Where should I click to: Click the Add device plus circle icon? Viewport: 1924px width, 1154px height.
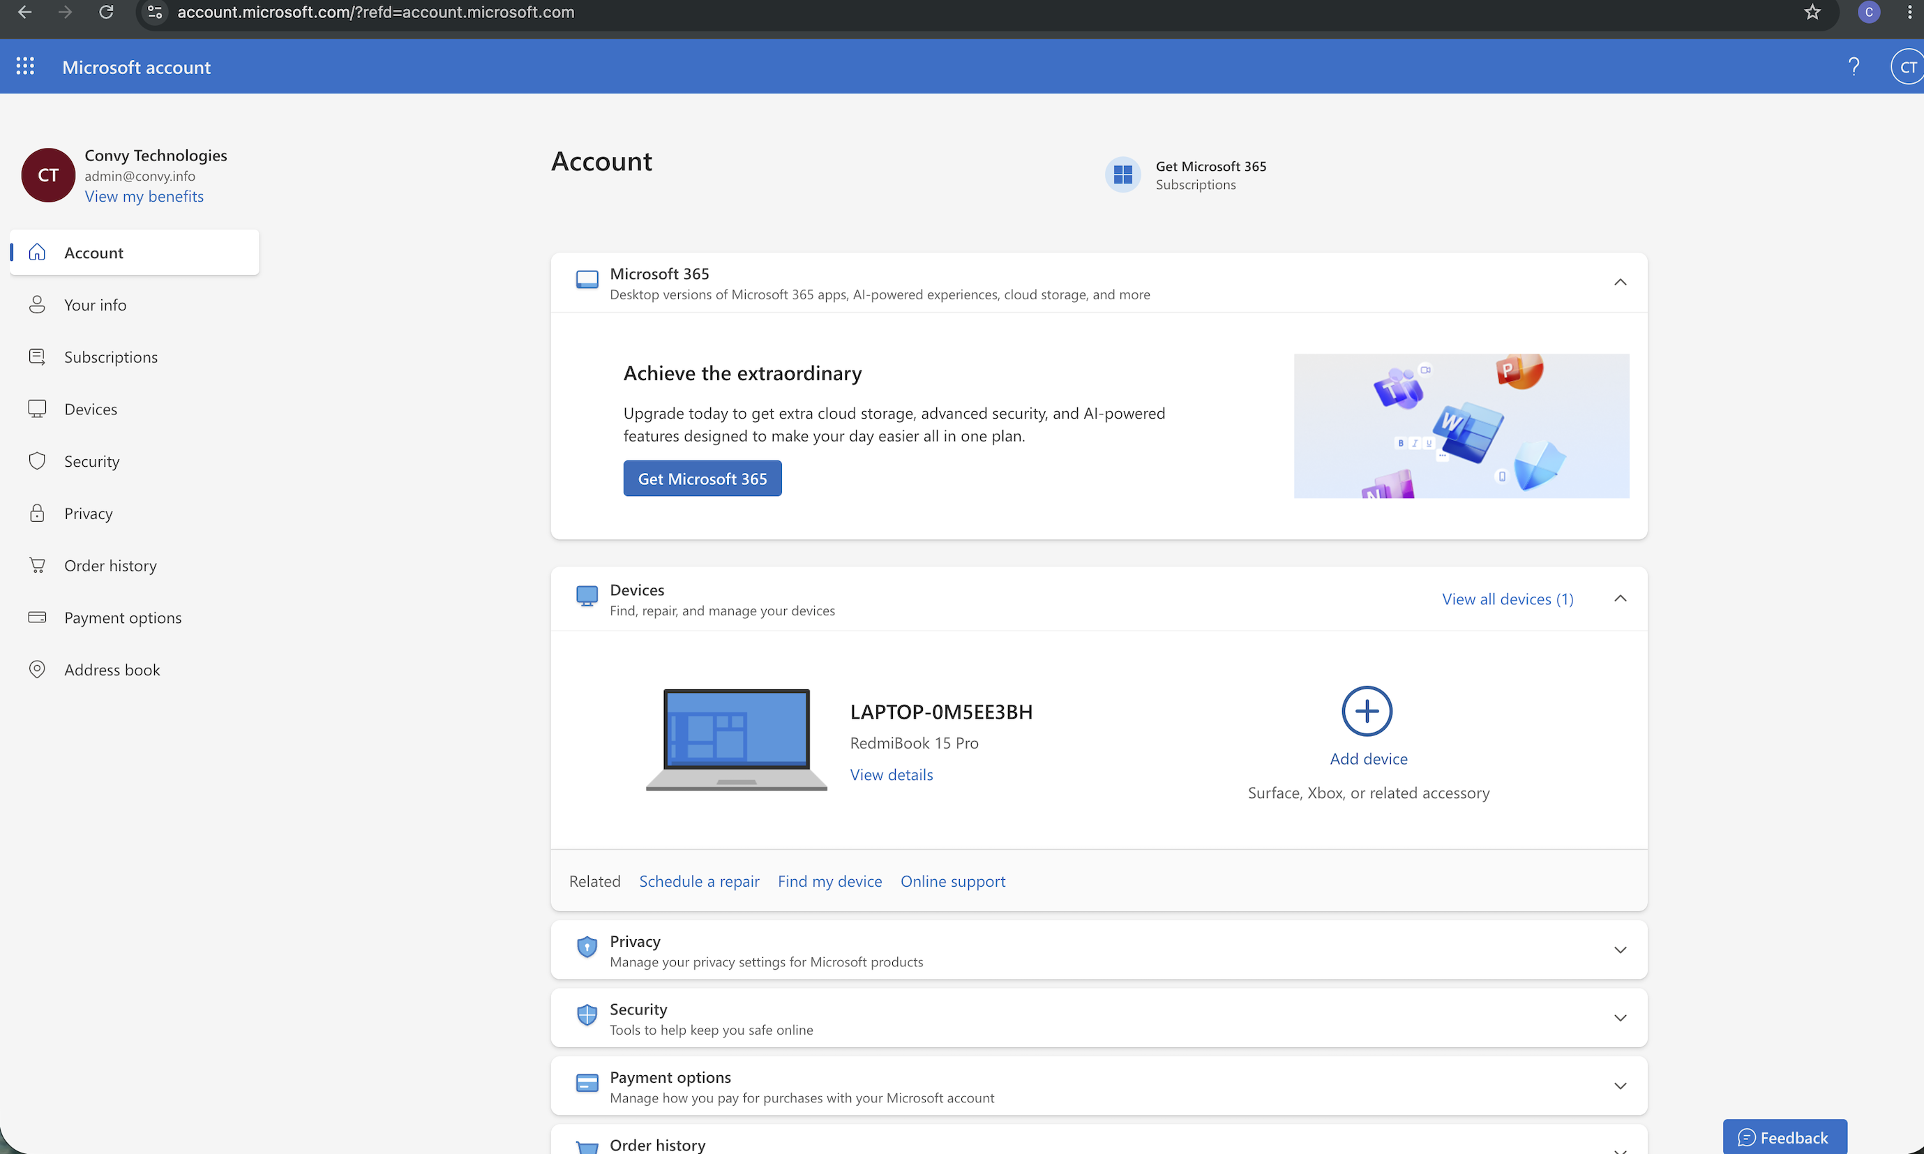pos(1367,711)
